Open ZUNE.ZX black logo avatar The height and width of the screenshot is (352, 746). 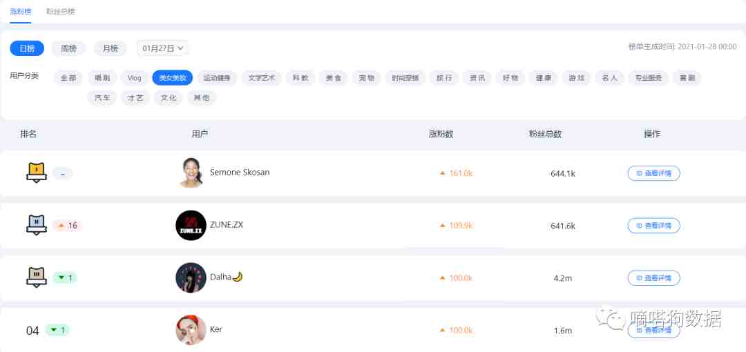tap(191, 225)
